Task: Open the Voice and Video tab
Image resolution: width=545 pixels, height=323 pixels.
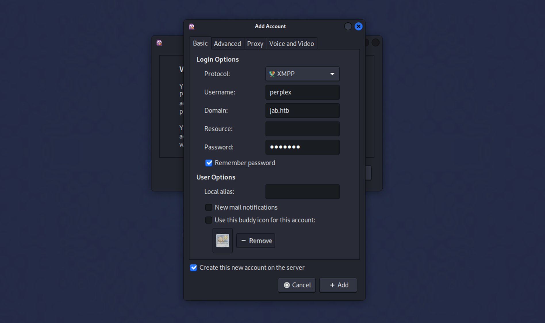Action: click(291, 44)
